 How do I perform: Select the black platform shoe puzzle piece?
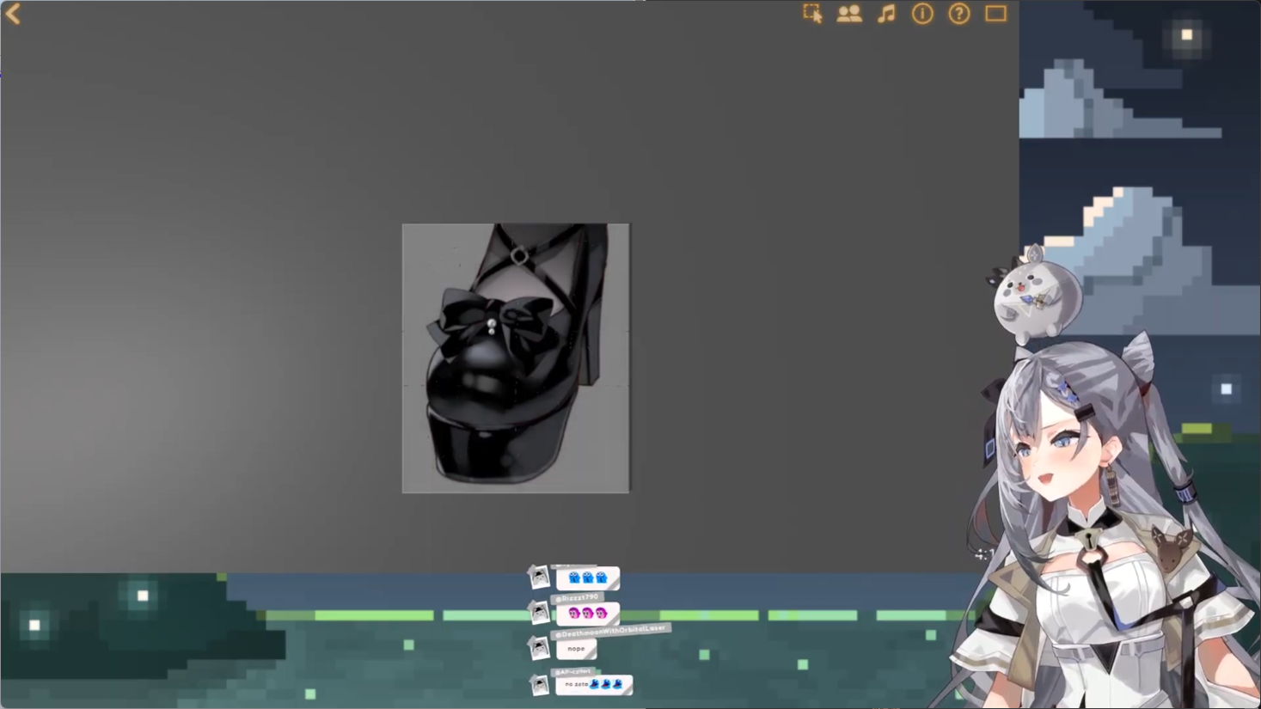click(516, 358)
